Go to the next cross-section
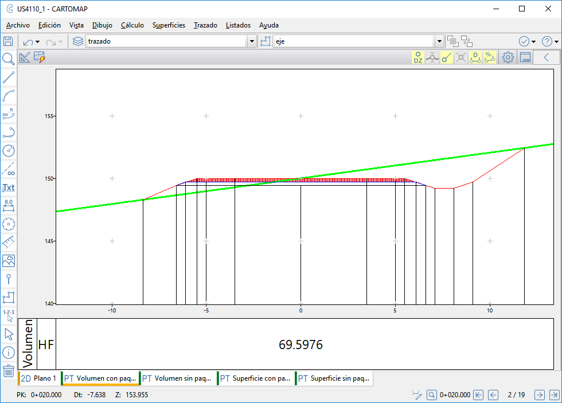This screenshot has height=403, width=562. click(x=539, y=395)
